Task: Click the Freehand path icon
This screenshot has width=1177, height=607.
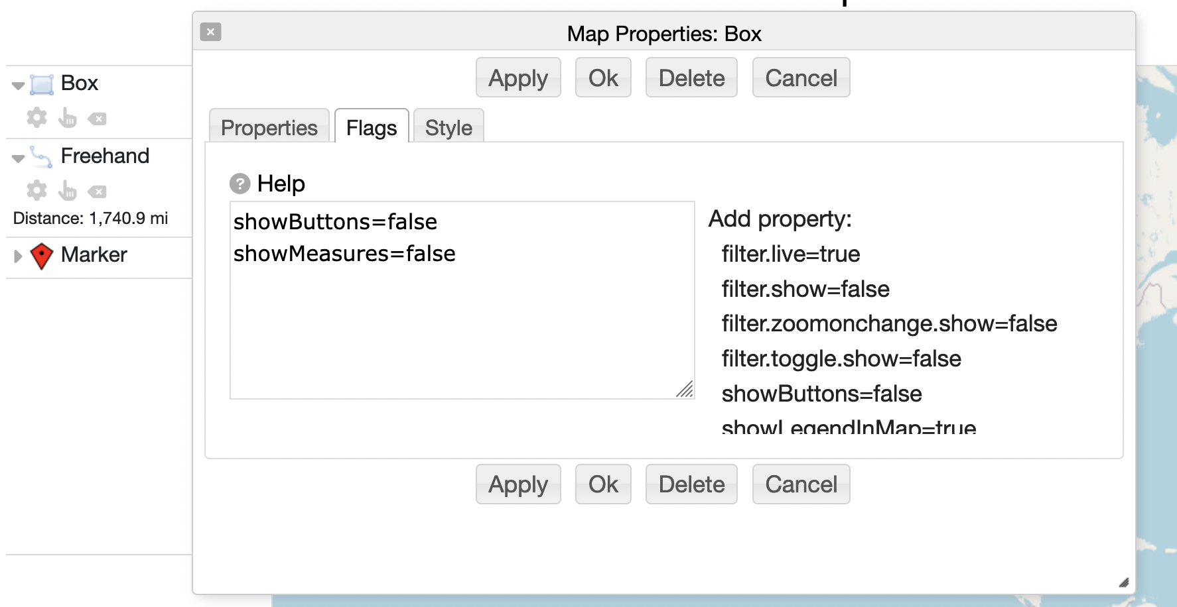Action: (41, 157)
